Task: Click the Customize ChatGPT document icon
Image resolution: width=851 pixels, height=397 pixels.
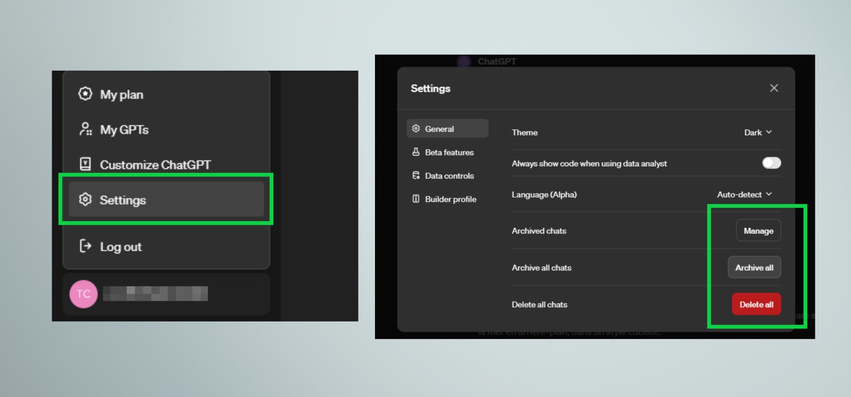Action: click(x=85, y=164)
